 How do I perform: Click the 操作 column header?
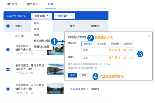pos(72,26)
